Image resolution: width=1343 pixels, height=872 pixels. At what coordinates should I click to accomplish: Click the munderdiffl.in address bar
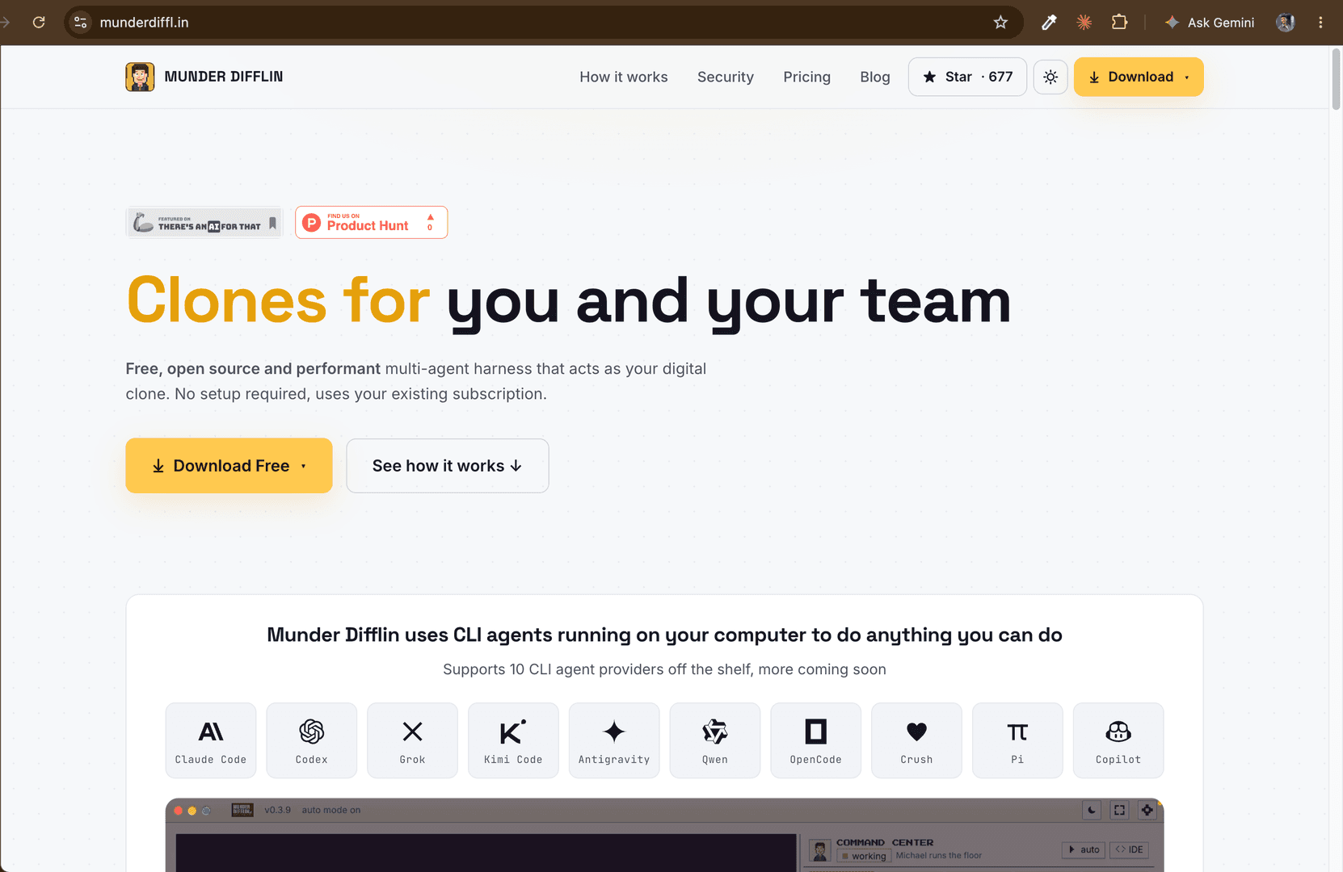543,23
